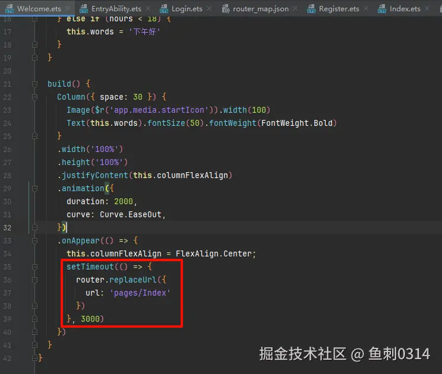This screenshot has height=374, width=442.
Task: Close the Welcome.ets tab
Action: 68,8
